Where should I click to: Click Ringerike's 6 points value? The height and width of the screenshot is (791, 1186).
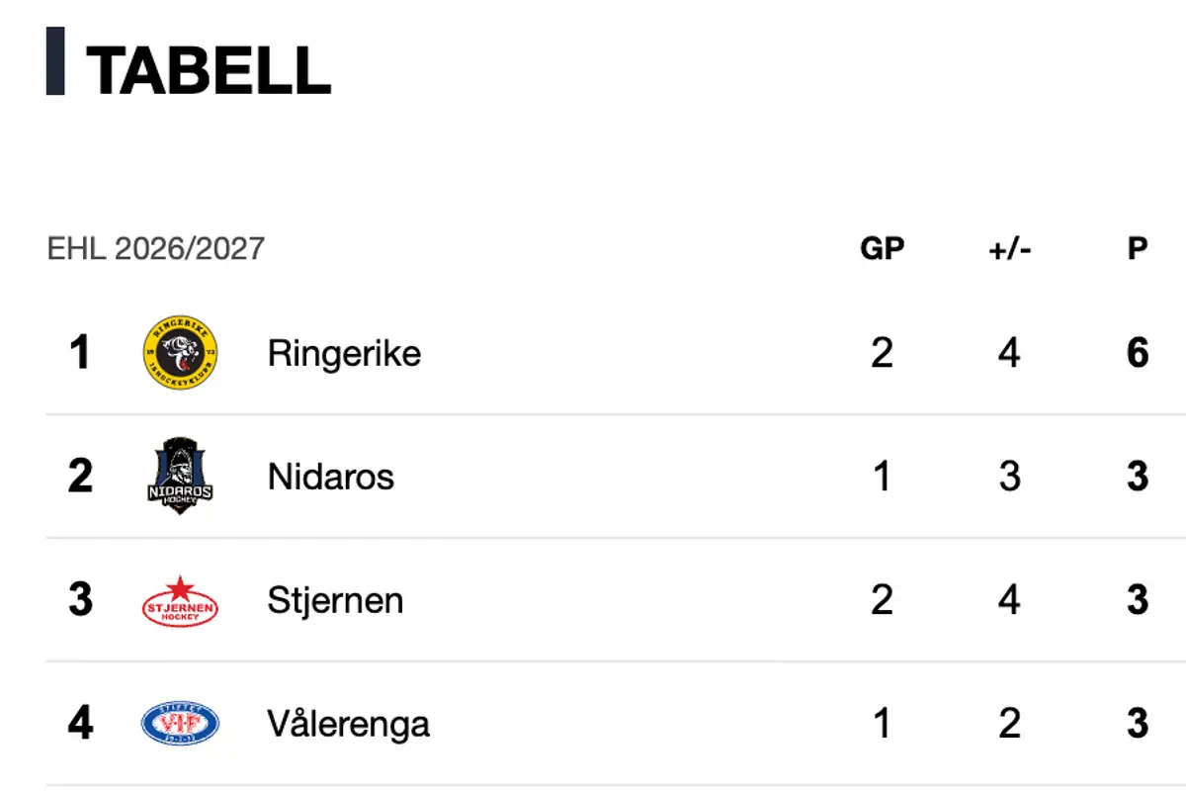pos(1138,353)
